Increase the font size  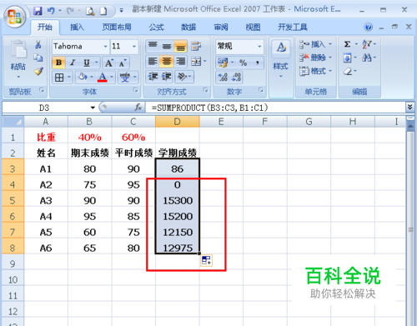pyautogui.click(x=109, y=63)
